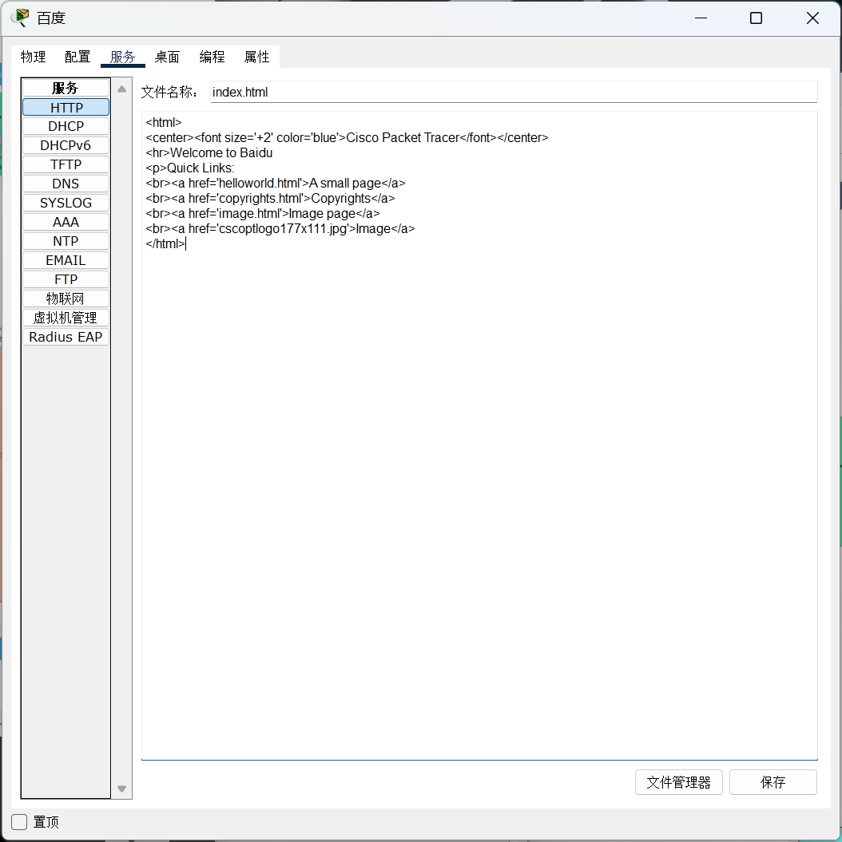Screen dimensions: 842x842
Task: Click the helloworld.html link code line
Action: [275, 183]
